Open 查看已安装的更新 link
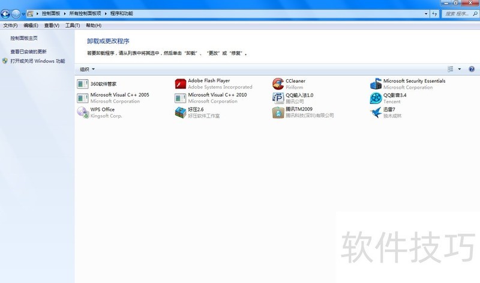The image size is (480, 283). pyautogui.click(x=28, y=52)
